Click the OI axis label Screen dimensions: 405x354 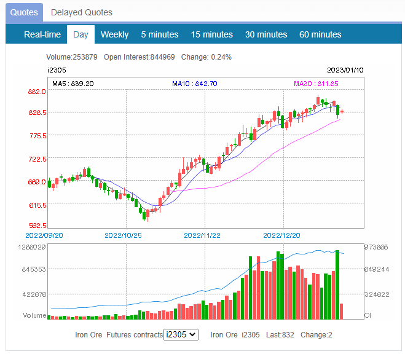coord(368,315)
